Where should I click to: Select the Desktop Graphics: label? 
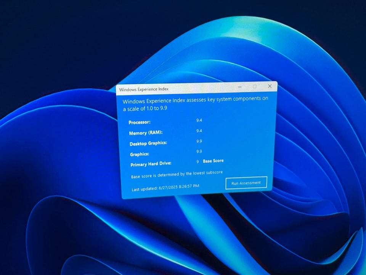(x=148, y=143)
